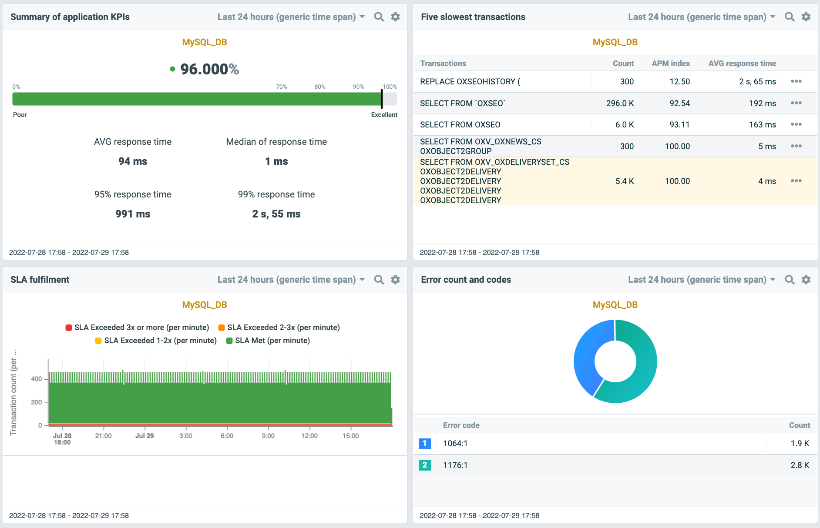The width and height of the screenshot is (820, 528).
Task: Open time span dropdown in Error count panel
Action: point(702,280)
